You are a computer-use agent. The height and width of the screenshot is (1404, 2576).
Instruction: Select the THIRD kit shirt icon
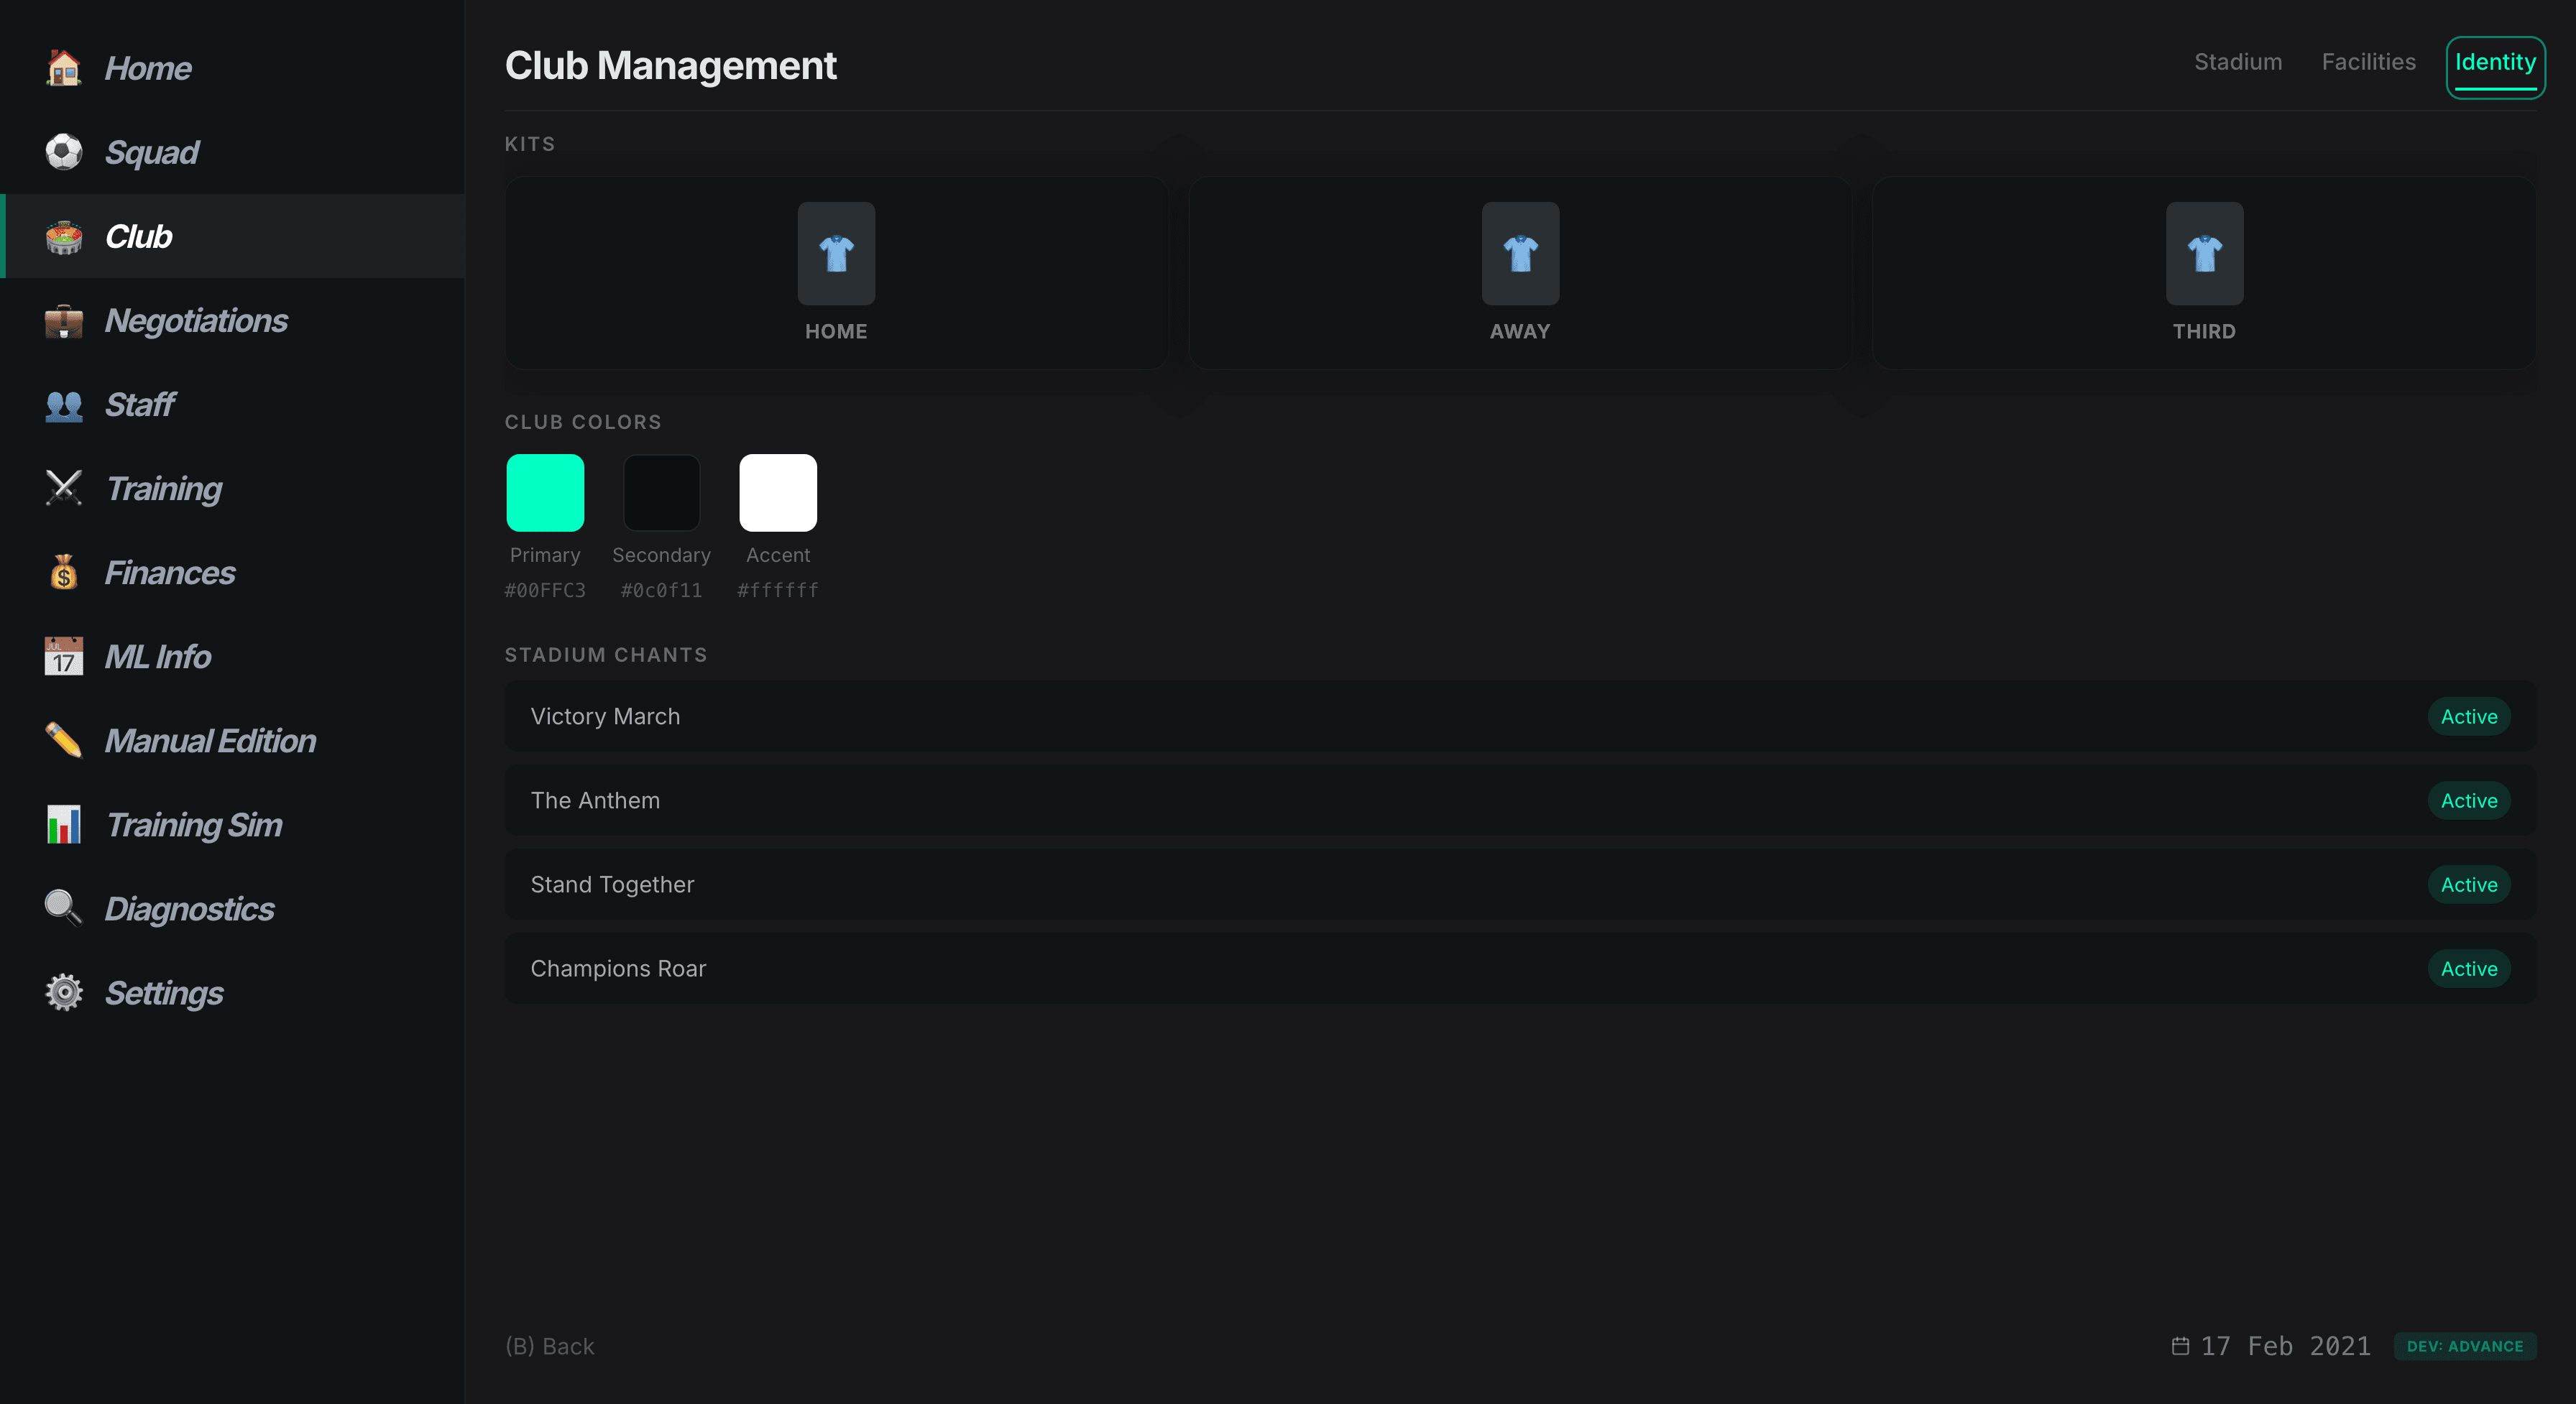tap(2204, 253)
